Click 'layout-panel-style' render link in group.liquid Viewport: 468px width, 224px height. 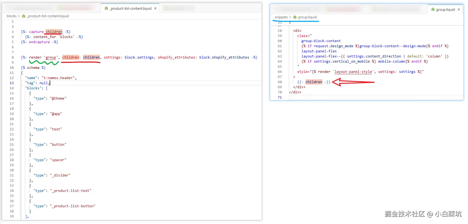pos(353,72)
